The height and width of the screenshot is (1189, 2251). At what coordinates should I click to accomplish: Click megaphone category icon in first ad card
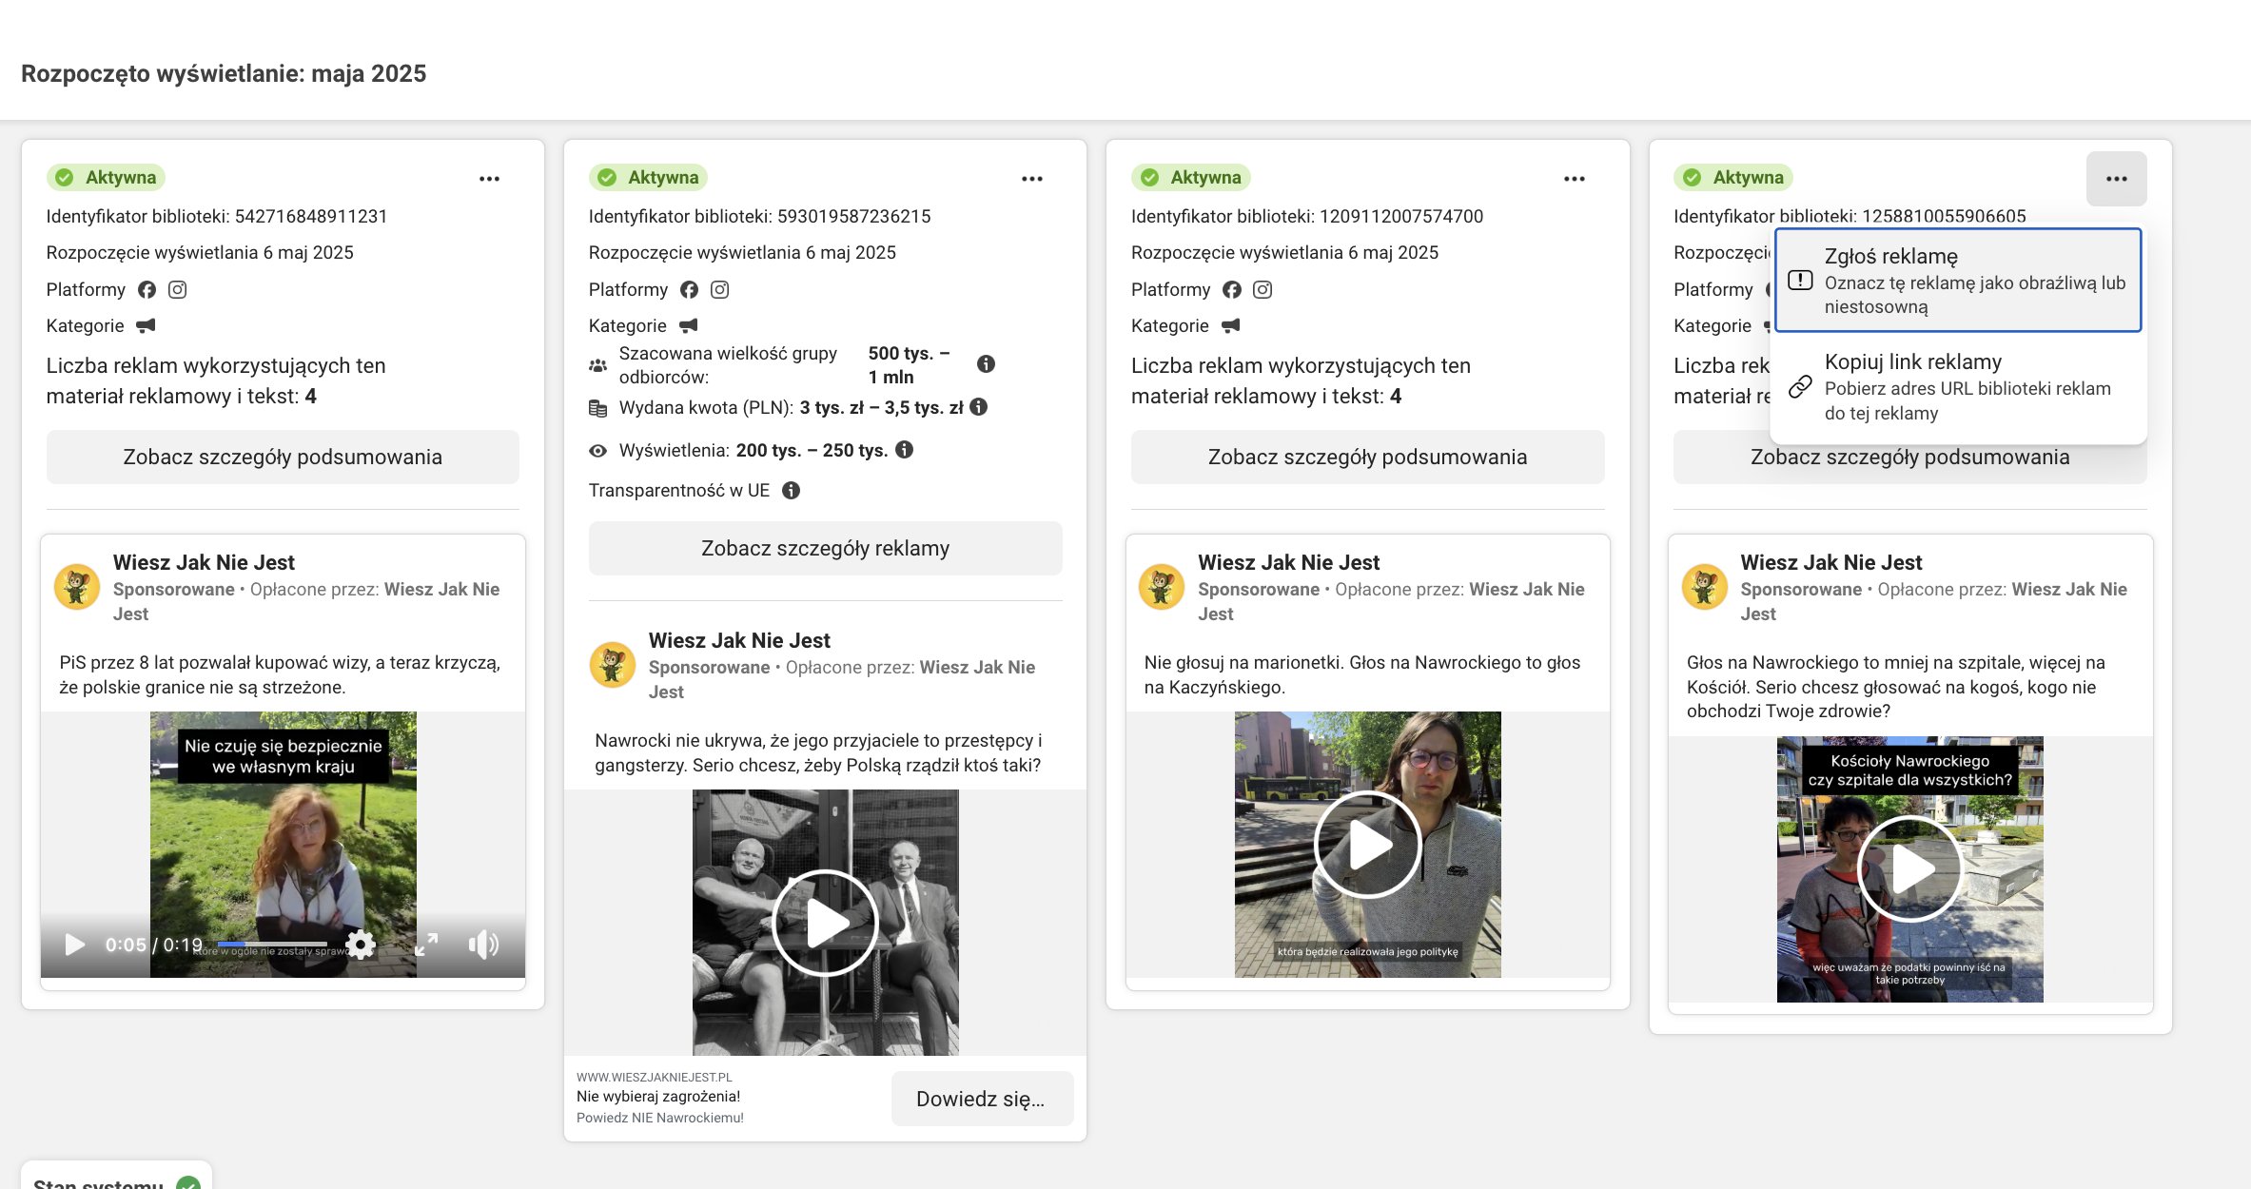point(146,325)
